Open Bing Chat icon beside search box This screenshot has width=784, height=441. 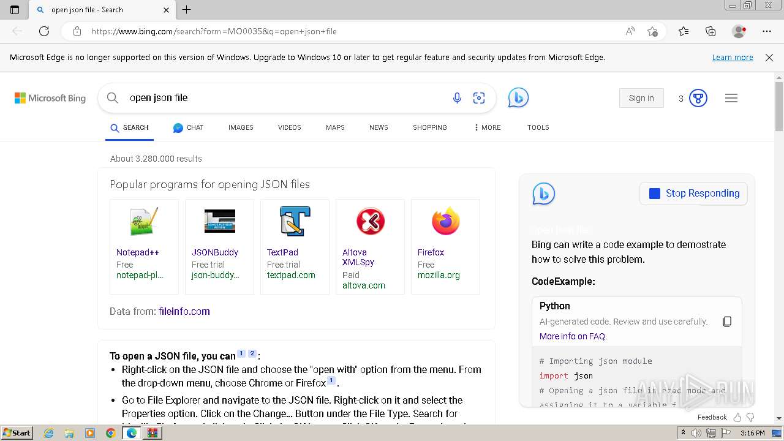[518, 98]
